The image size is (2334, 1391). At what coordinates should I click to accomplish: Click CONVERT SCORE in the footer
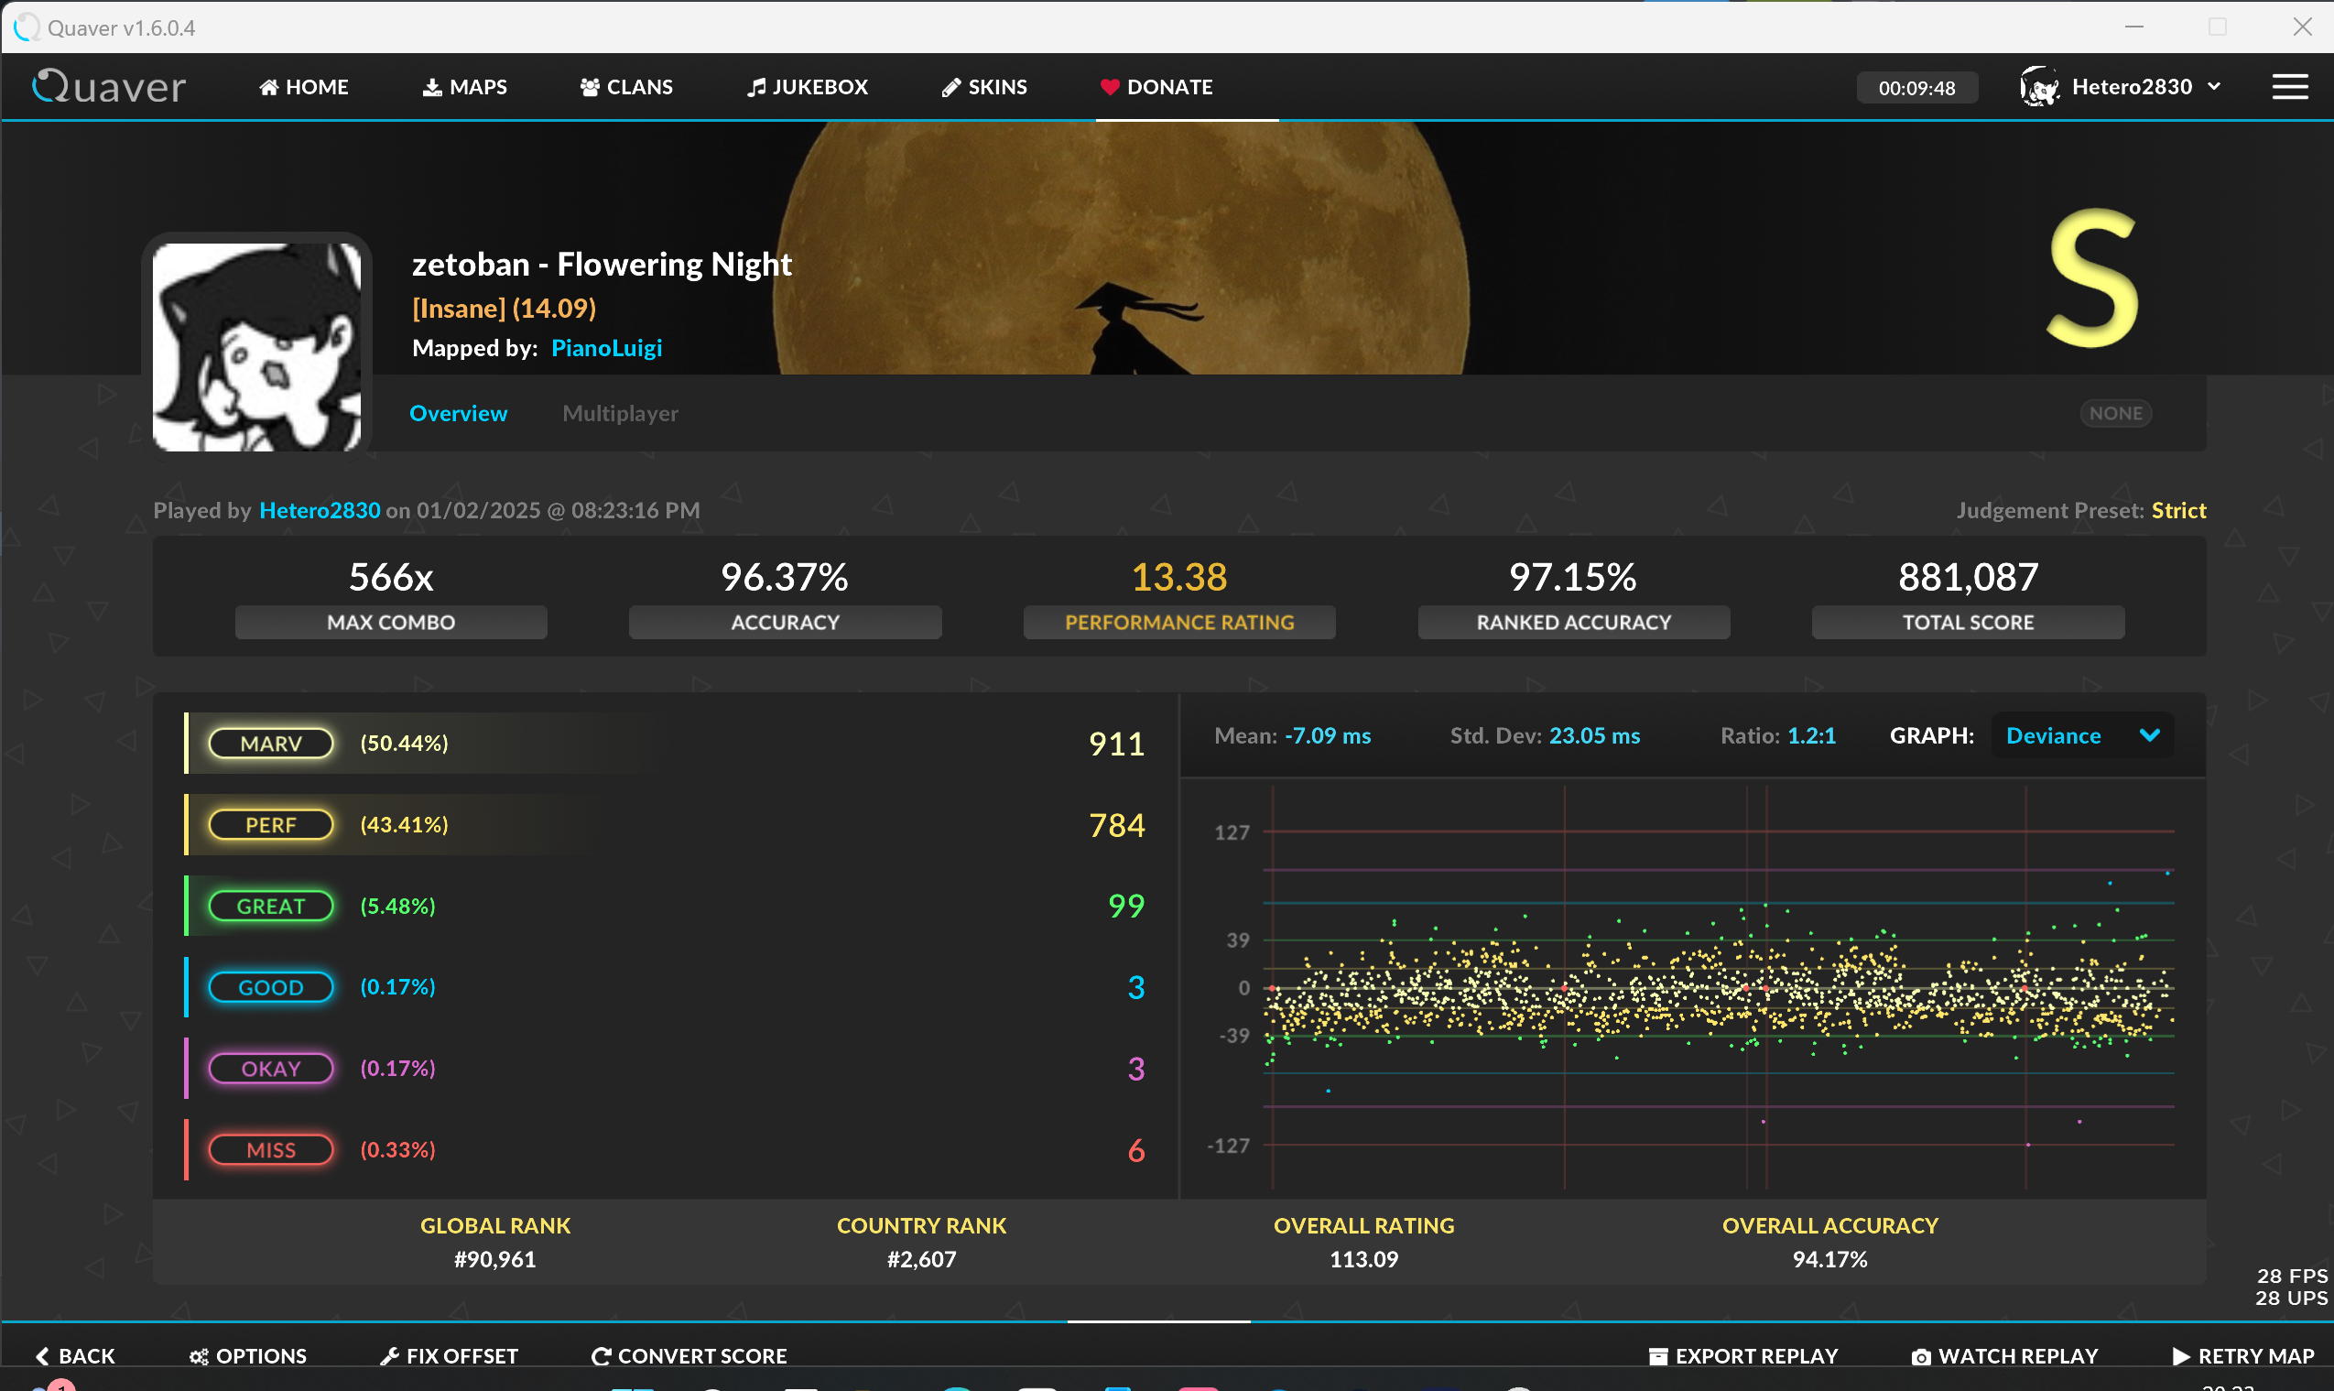pyautogui.click(x=689, y=1356)
